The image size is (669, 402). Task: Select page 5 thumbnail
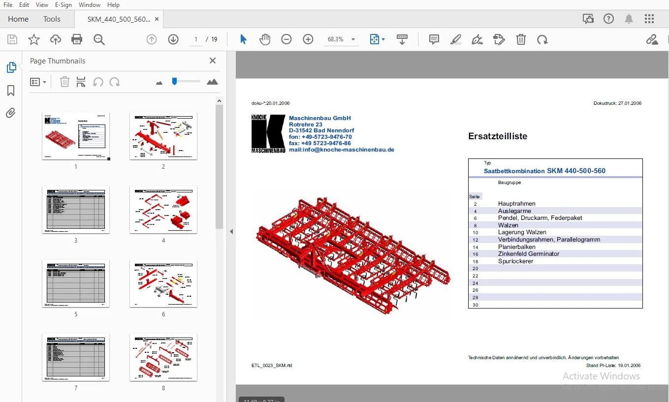76,283
